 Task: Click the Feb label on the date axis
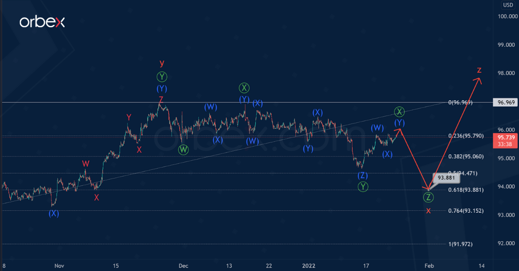click(x=429, y=266)
